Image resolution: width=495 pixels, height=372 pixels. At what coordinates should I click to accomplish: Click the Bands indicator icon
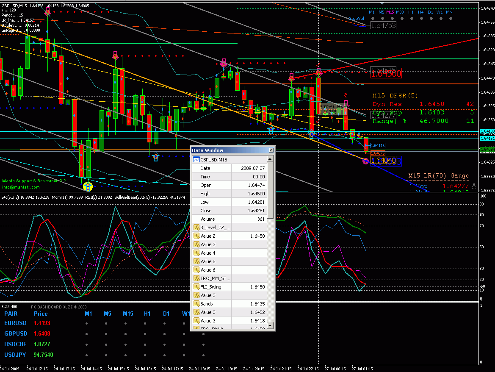click(x=196, y=304)
